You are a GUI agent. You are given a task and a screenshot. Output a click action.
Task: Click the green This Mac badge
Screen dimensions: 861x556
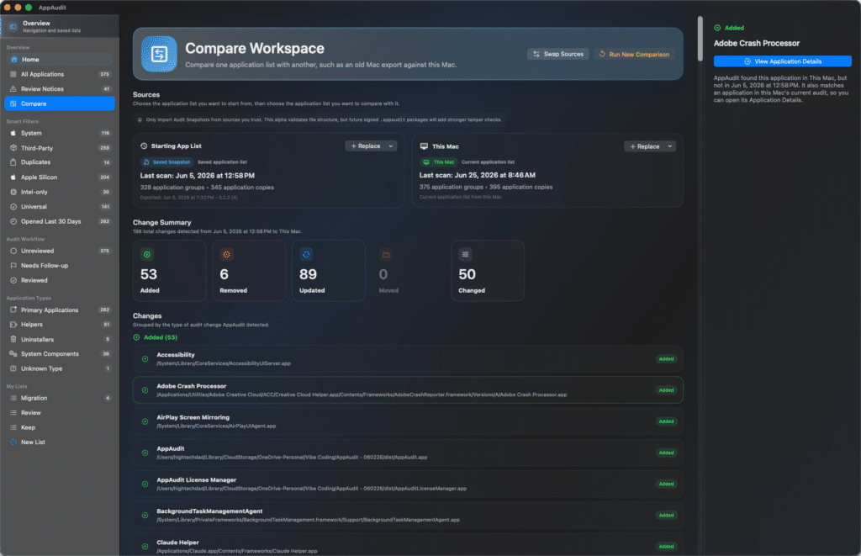click(x=439, y=162)
